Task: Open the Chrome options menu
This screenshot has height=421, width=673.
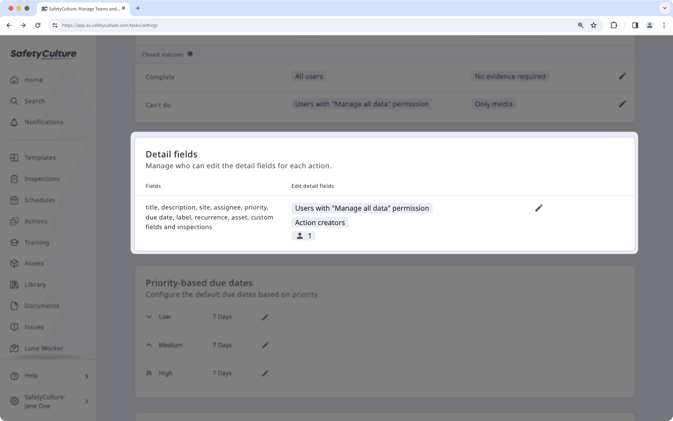Action: [664, 25]
